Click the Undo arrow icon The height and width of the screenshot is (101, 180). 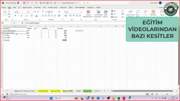click(28, 3)
